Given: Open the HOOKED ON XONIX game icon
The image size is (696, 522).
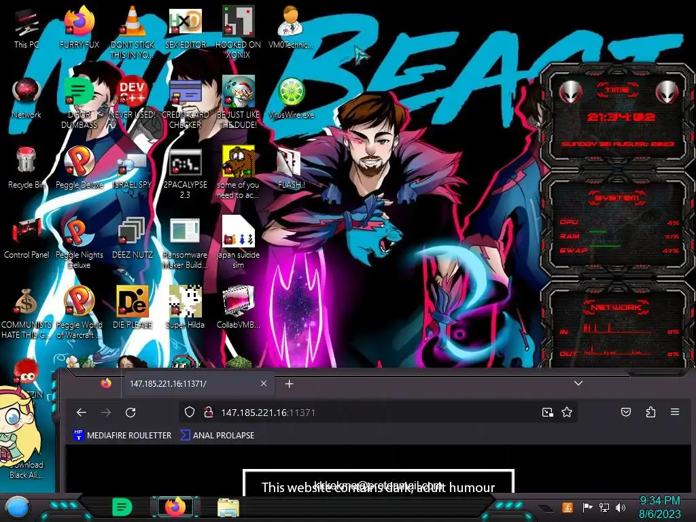Looking at the screenshot, I should (x=239, y=32).
